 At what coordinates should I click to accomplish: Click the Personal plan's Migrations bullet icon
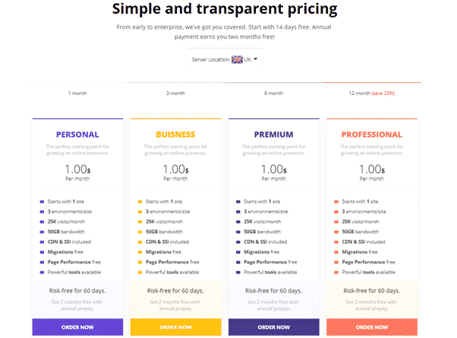[43, 251]
